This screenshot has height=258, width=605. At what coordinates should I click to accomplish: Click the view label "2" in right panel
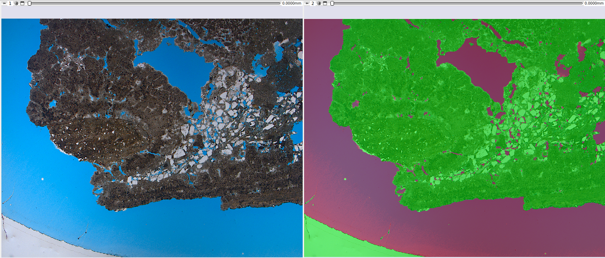click(x=313, y=3)
